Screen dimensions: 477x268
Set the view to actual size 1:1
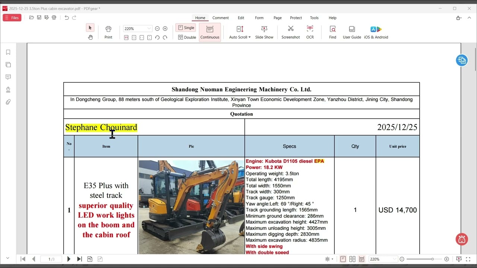tap(126, 38)
